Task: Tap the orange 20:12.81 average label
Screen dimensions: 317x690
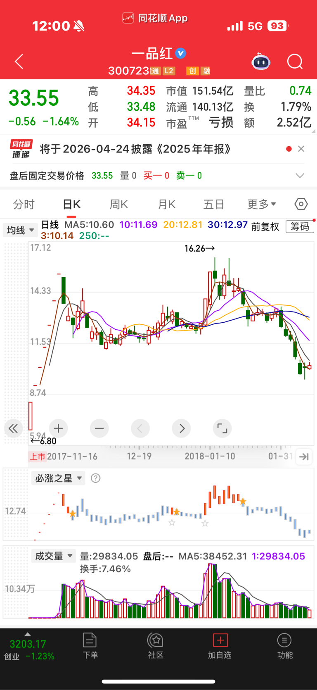Action: [x=183, y=225]
